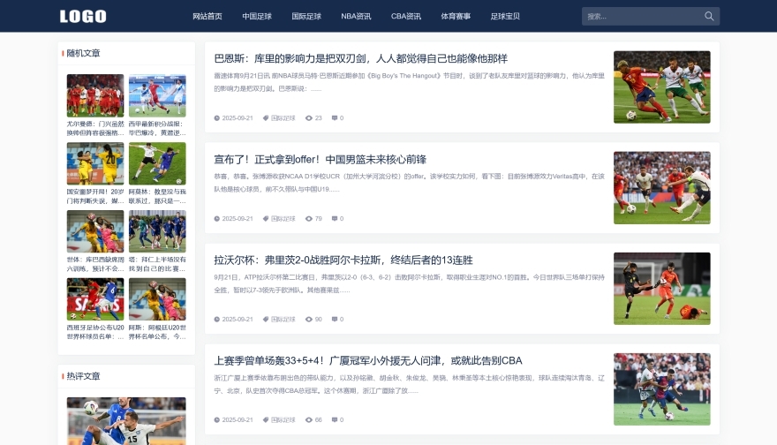Image resolution: width=777 pixels, height=445 pixels.
Task: Click 尤尔曼德 random article thumbnail
Action: (x=95, y=95)
